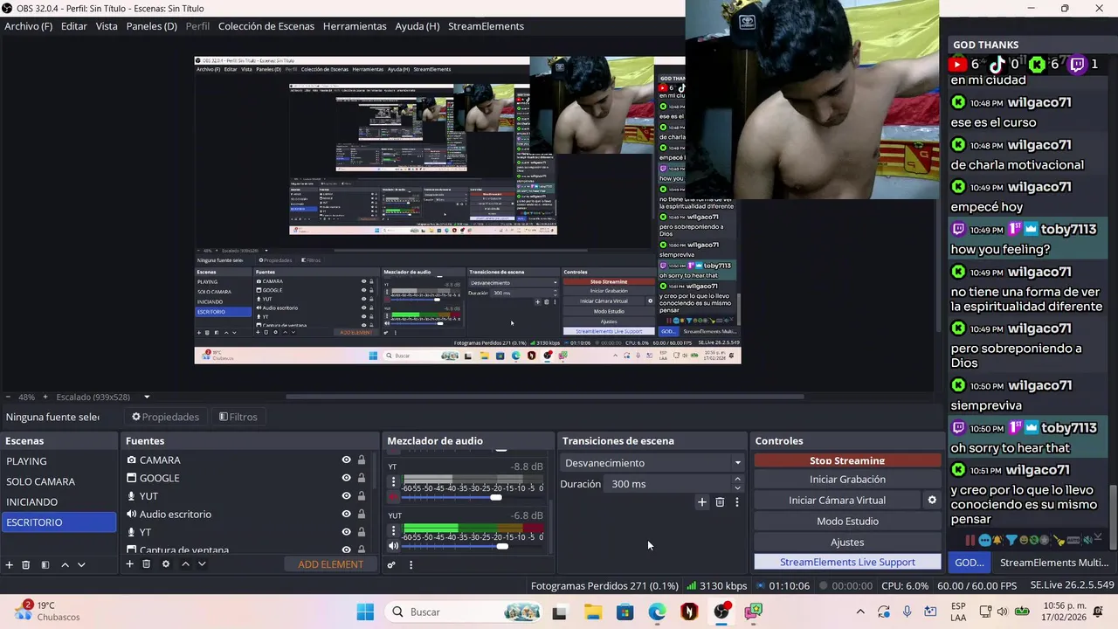Image resolution: width=1118 pixels, height=629 pixels.
Task: Zoom out preview with minus button
Action: (x=9, y=397)
